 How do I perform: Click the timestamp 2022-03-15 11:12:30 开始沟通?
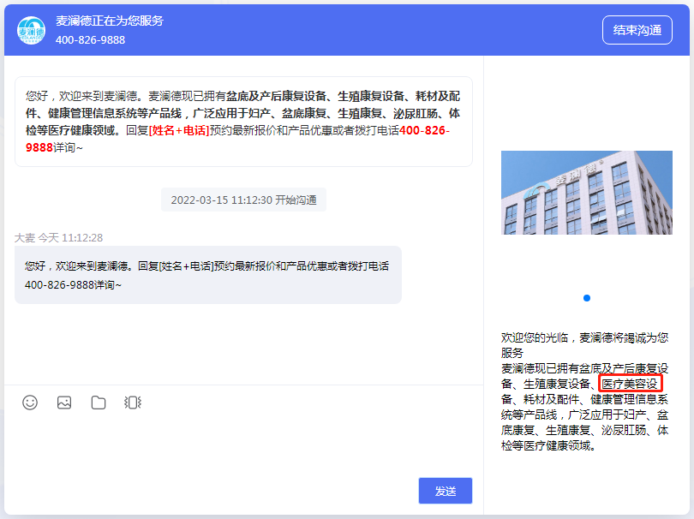pyautogui.click(x=243, y=200)
